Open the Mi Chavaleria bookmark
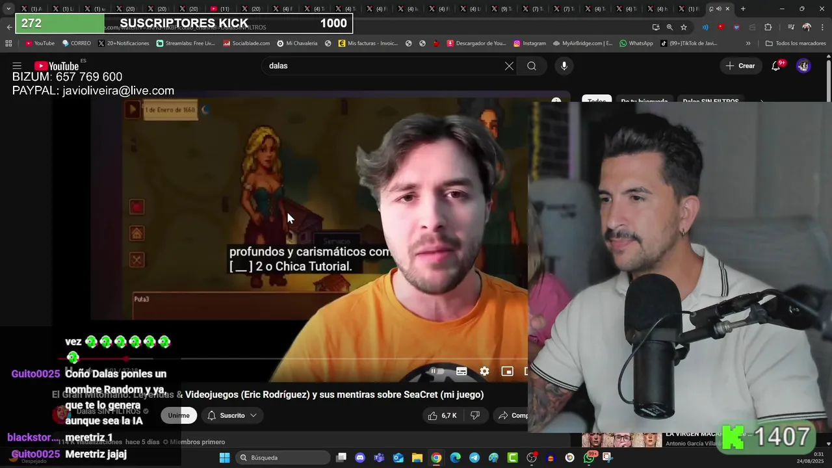The width and height of the screenshot is (832, 468). pyautogui.click(x=297, y=43)
